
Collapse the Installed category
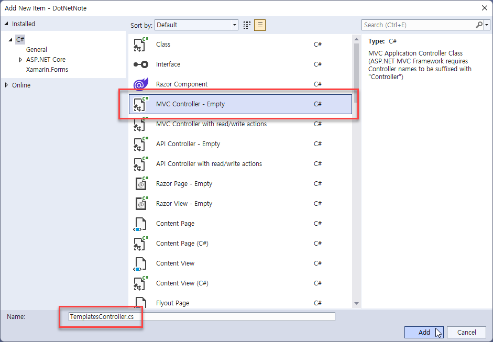point(6,24)
